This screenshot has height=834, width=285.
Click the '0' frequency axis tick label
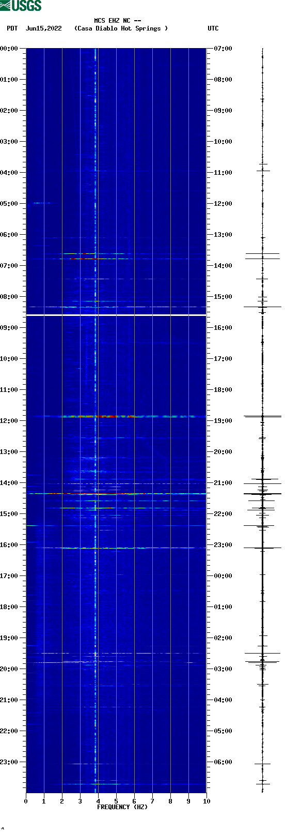26,801
